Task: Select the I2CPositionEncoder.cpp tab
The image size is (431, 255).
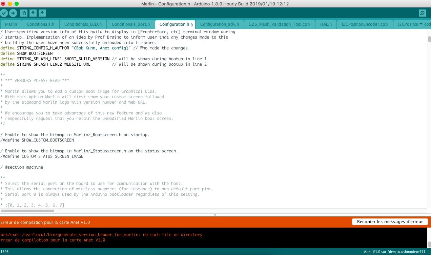Action: pyautogui.click(x=365, y=24)
